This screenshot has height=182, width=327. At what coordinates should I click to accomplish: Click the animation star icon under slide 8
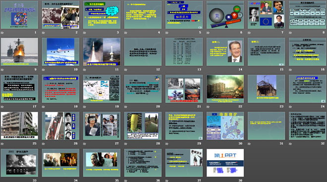pos(290,33)
